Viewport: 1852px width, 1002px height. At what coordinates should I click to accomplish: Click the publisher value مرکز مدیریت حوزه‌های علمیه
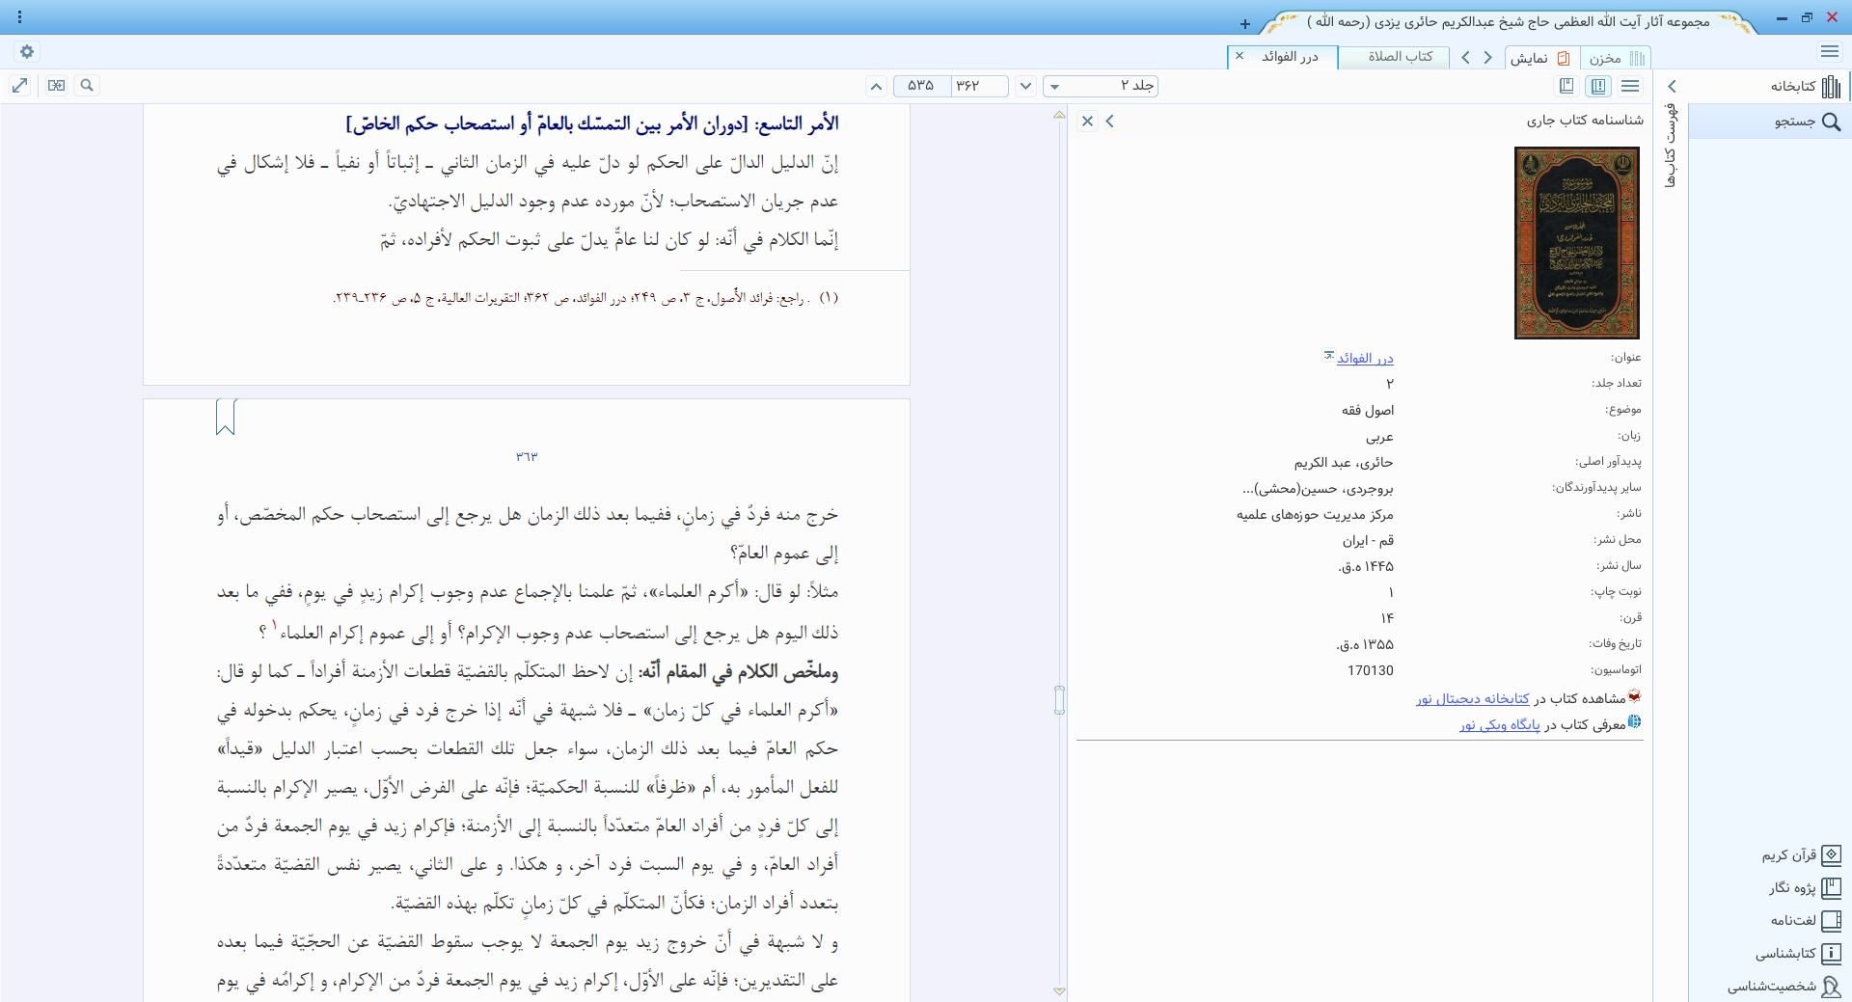[1315, 515]
